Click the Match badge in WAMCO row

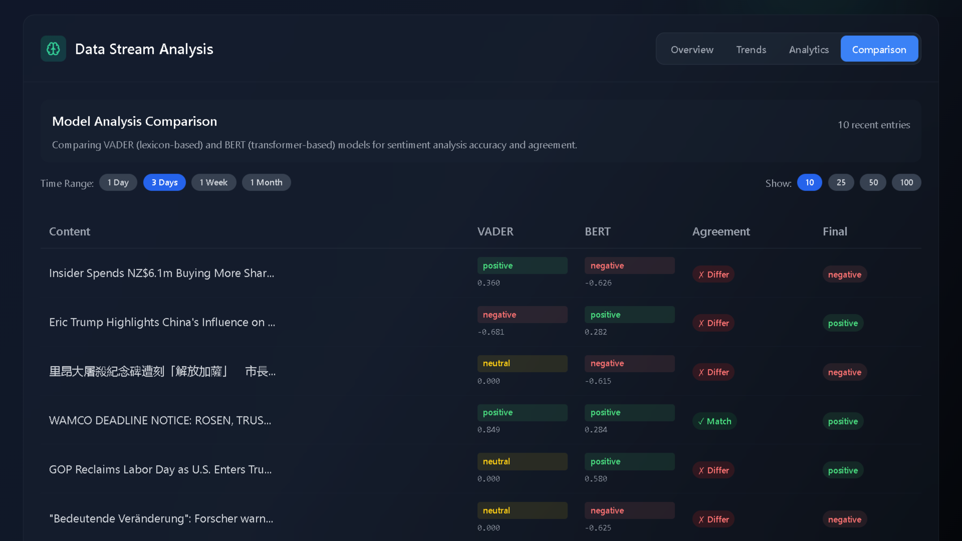tap(714, 421)
